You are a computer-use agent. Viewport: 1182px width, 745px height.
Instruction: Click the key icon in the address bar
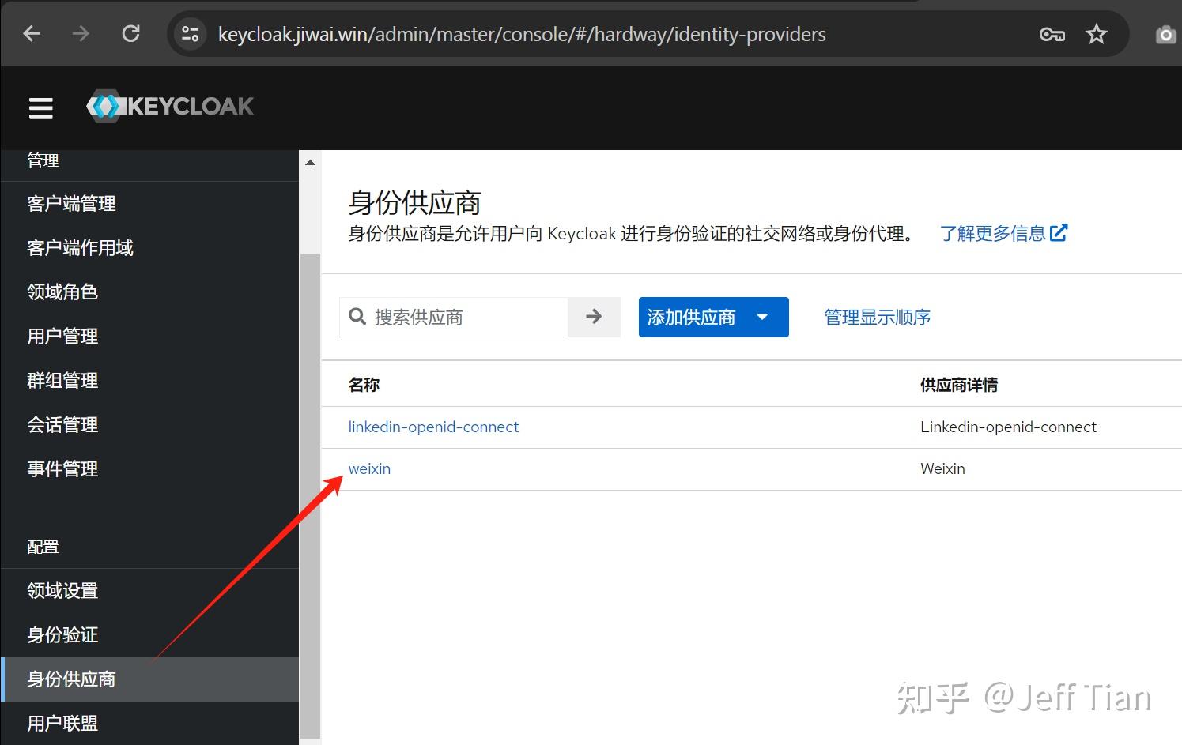pos(1052,33)
